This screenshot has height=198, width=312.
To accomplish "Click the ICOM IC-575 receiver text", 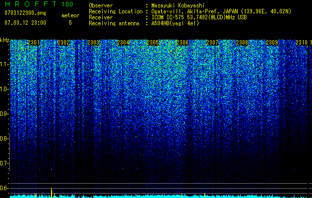I will [199, 17].
